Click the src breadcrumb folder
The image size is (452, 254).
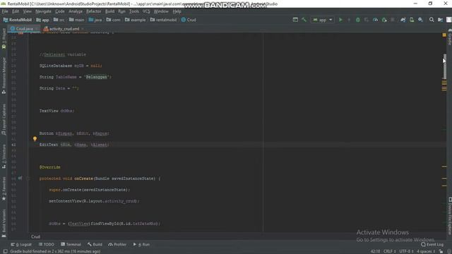pyautogui.click(x=59, y=20)
